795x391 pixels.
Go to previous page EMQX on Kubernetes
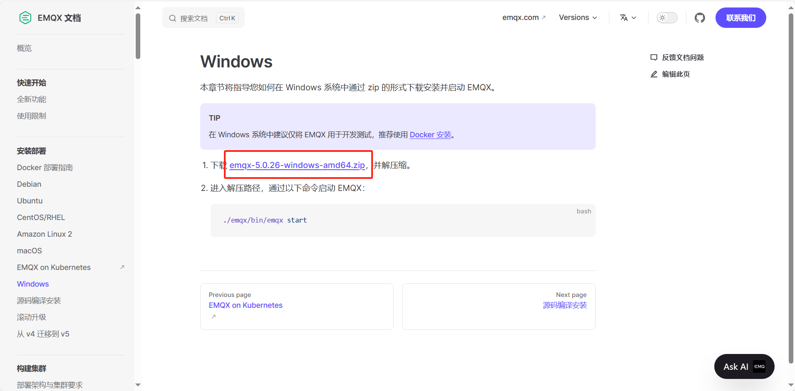pyautogui.click(x=297, y=307)
